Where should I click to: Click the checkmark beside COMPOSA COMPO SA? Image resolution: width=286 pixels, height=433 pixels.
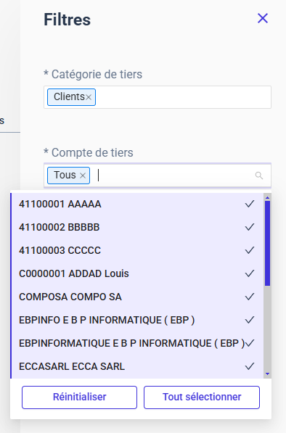[250, 297]
